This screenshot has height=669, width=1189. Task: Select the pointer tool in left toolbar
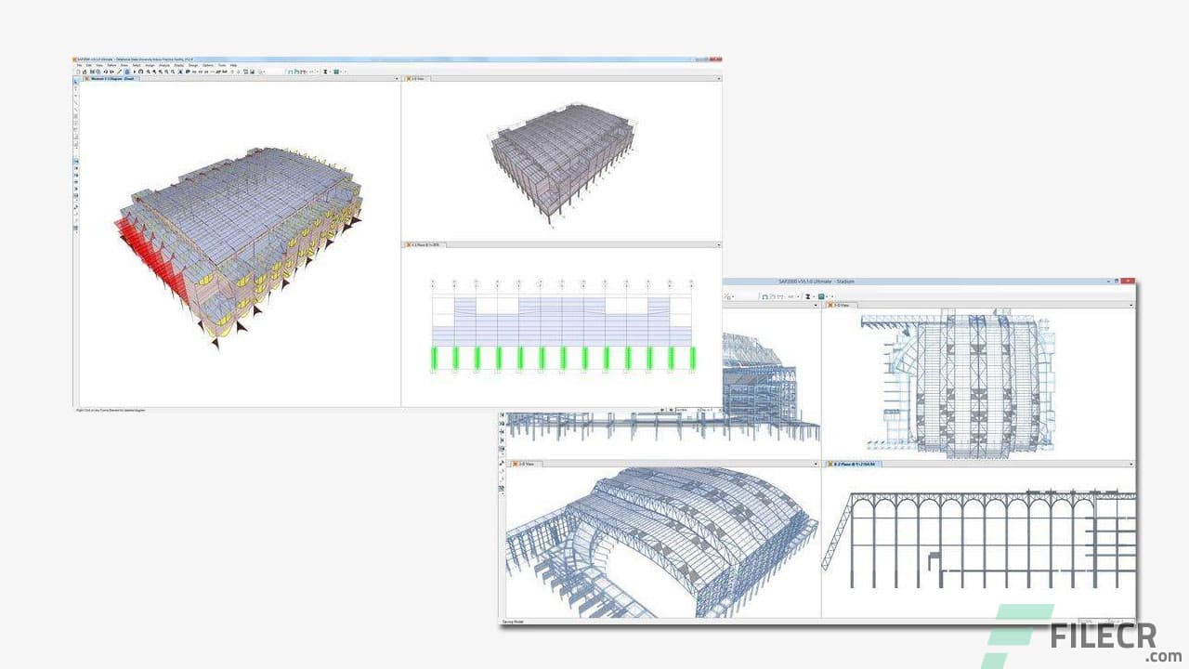[x=76, y=82]
